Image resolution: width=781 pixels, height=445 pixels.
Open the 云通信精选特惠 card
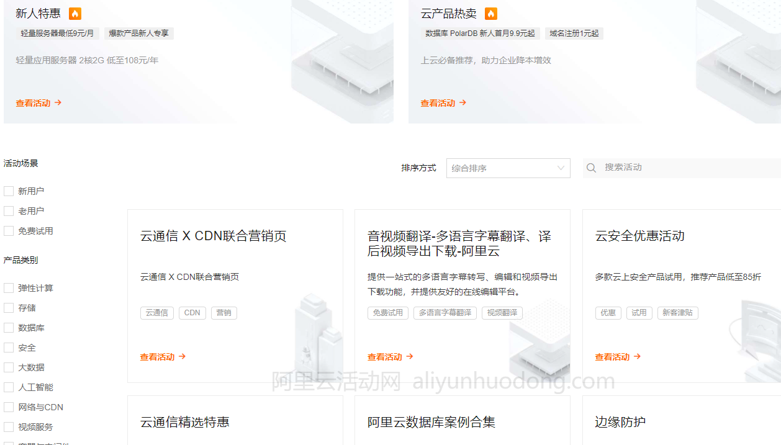(x=185, y=422)
